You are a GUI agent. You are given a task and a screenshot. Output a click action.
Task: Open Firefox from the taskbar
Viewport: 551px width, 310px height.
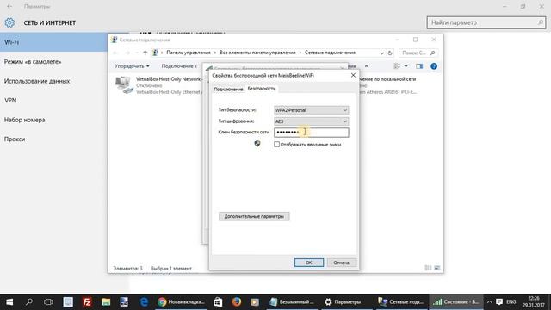click(237, 302)
